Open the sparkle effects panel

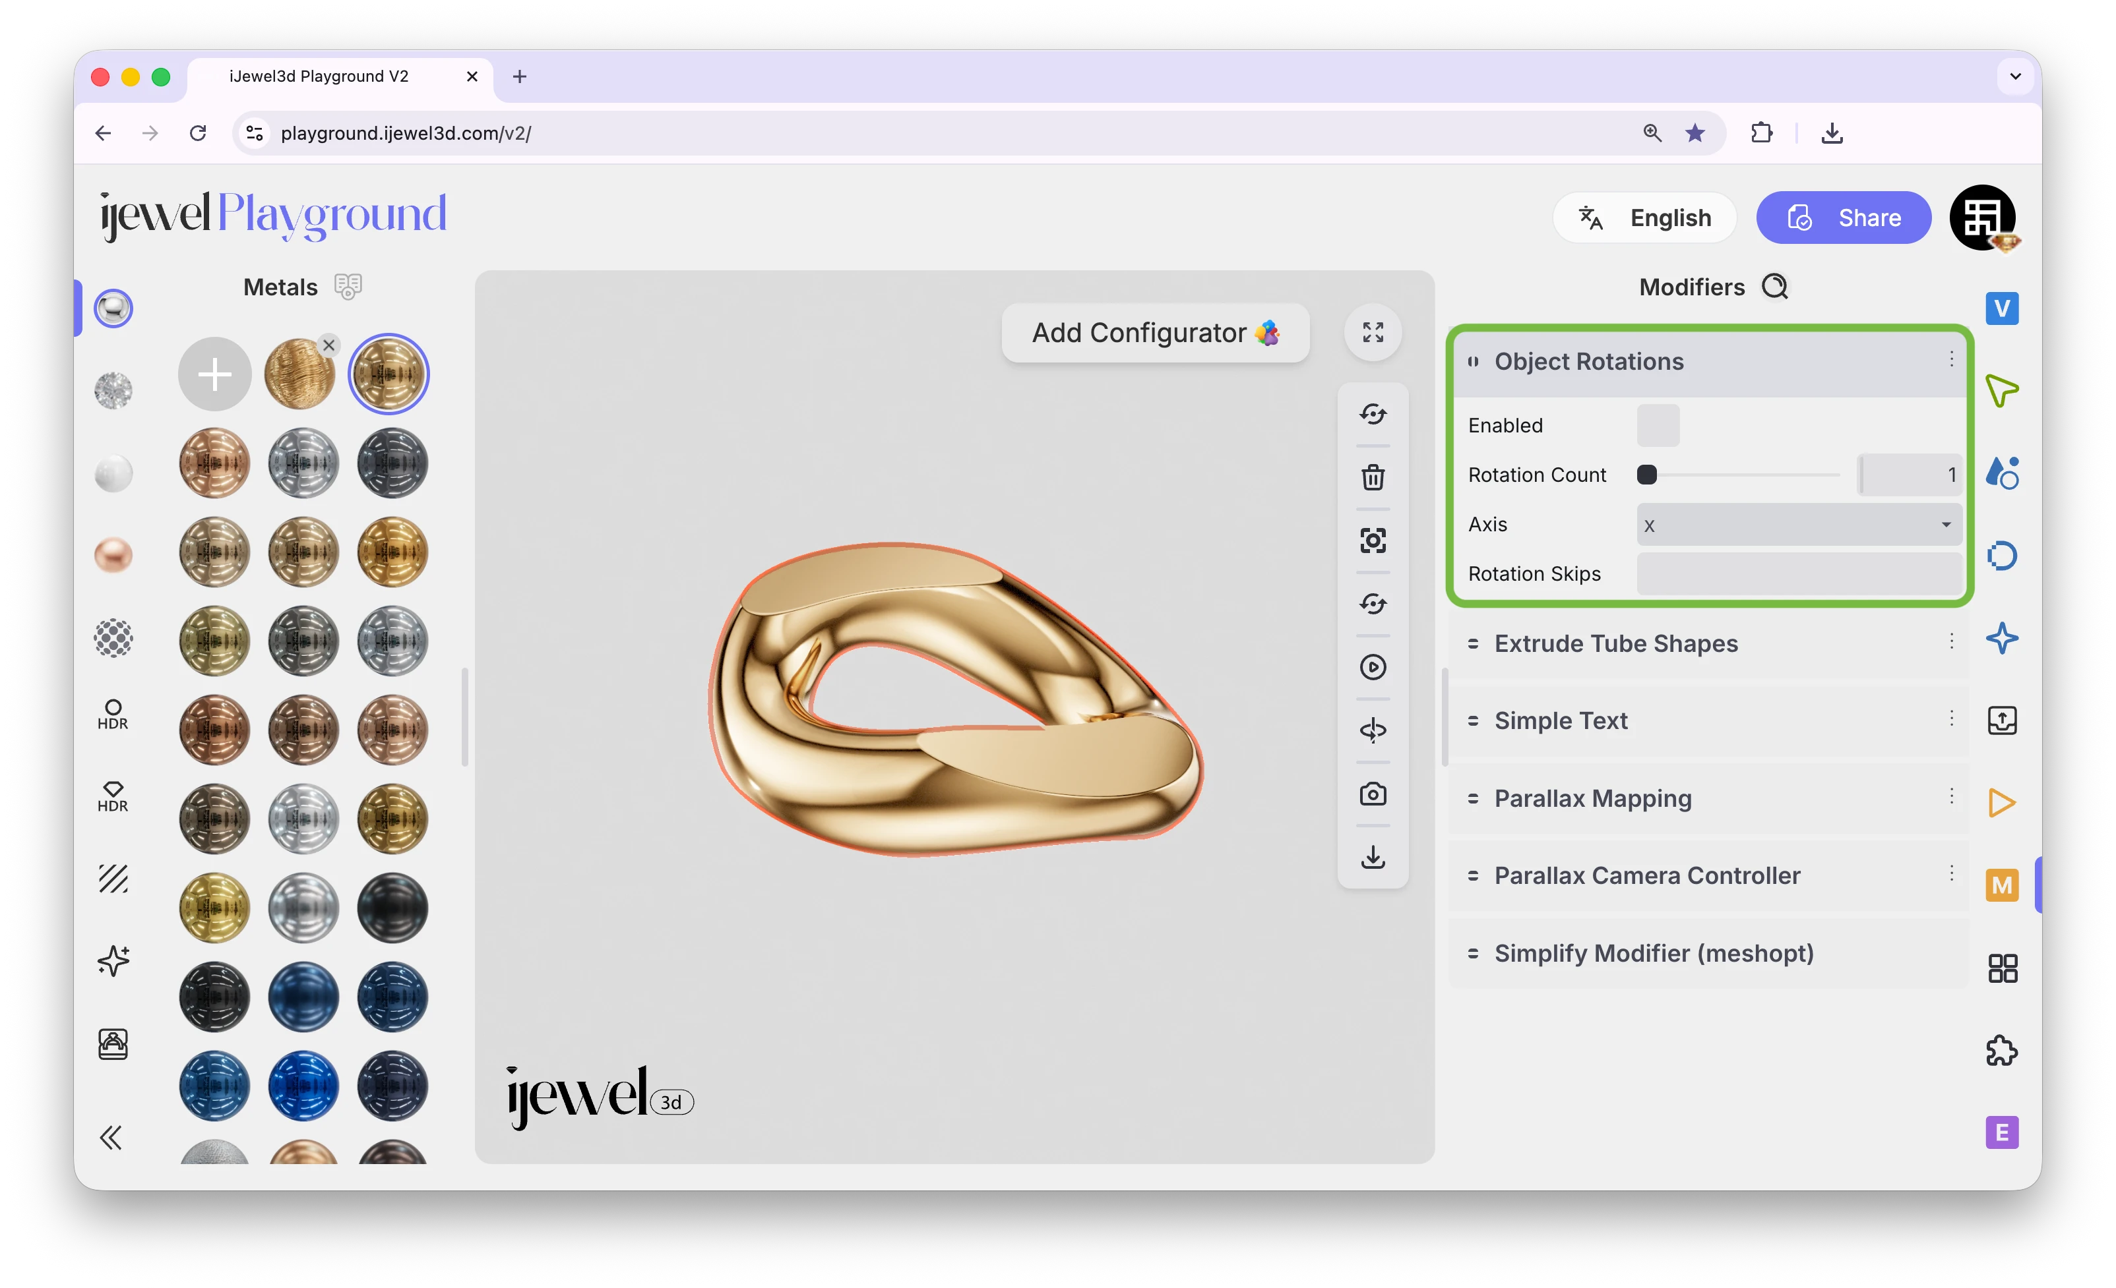[113, 960]
